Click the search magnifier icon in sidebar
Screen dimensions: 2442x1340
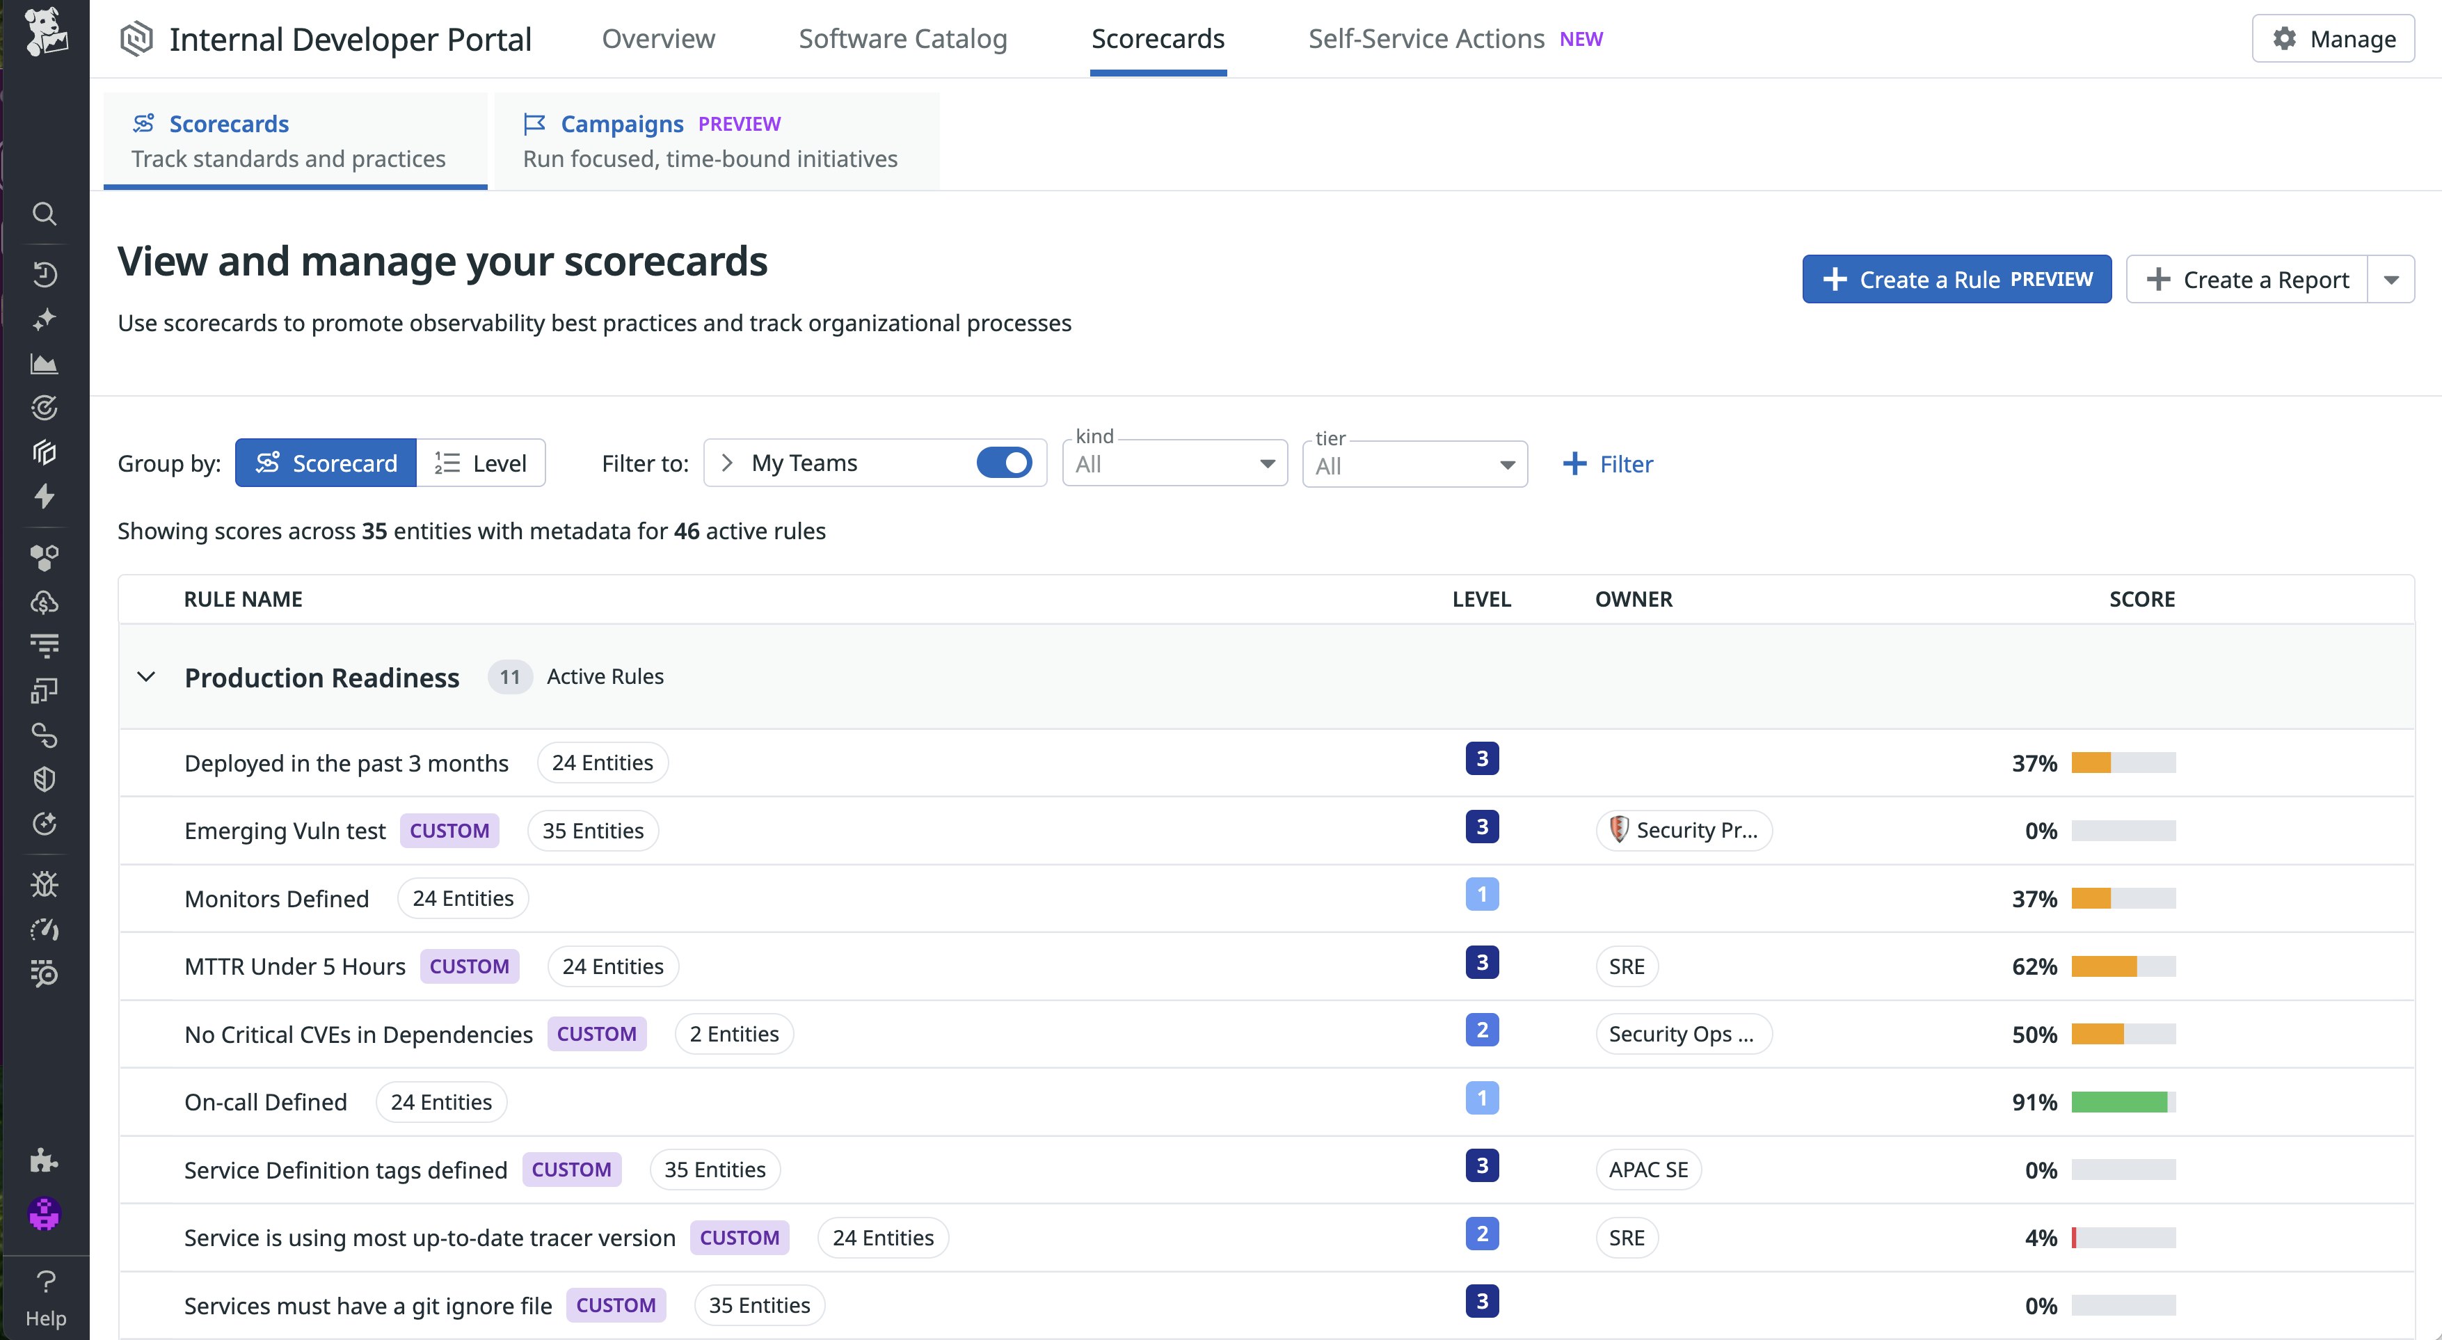click(44, 214)
